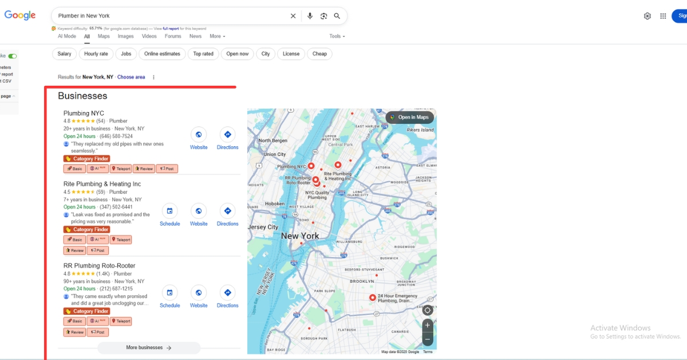This screenshot has width=687, height=360.
Task: Click into the search query input field
Action: [x=172, y=16]
